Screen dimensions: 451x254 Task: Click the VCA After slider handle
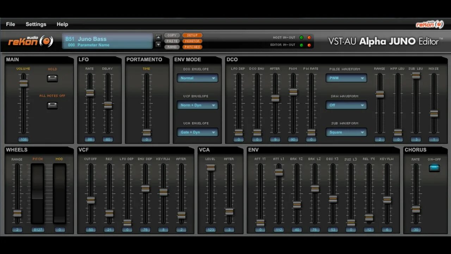tap(229, 212)
